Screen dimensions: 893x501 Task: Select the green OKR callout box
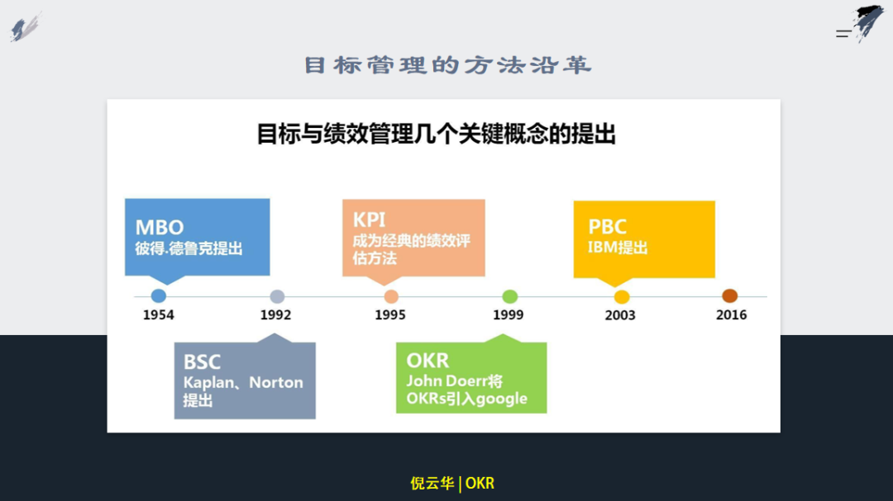click(471, 374)
